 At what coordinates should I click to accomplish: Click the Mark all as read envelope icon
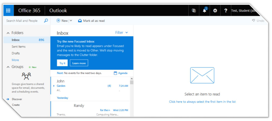pyautogui.click(x=80, y=21)
